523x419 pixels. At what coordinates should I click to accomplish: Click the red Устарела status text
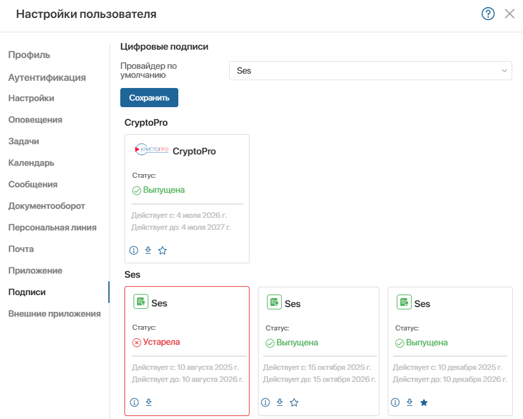coord(162,342)
